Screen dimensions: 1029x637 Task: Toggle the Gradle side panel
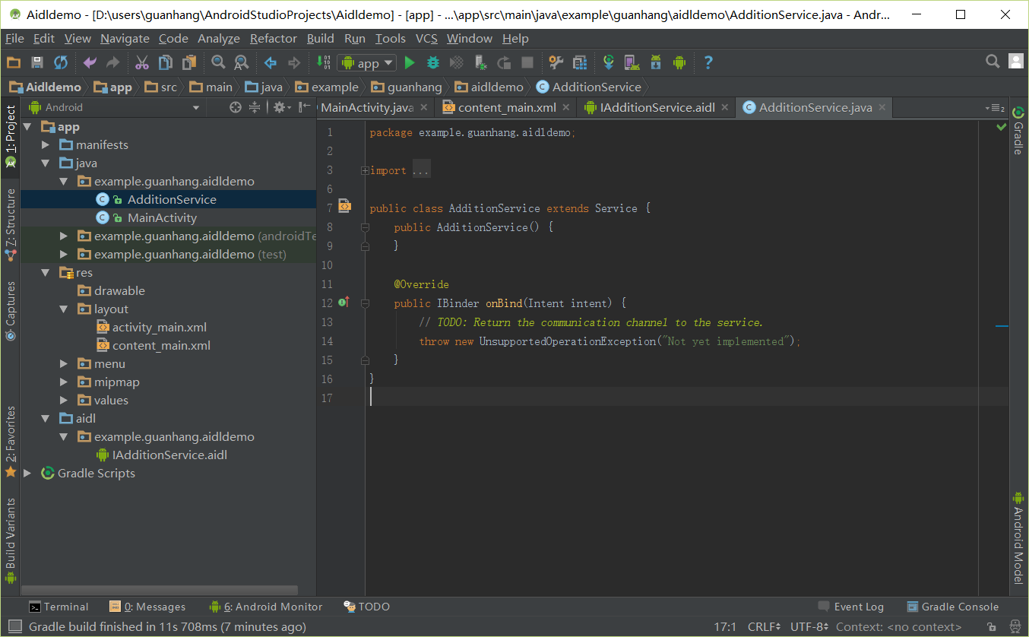[1018, 131]
